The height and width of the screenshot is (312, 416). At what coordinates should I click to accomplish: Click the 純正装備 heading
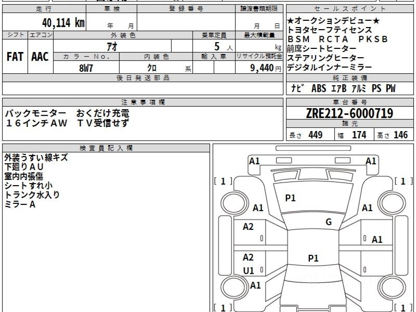350,78
